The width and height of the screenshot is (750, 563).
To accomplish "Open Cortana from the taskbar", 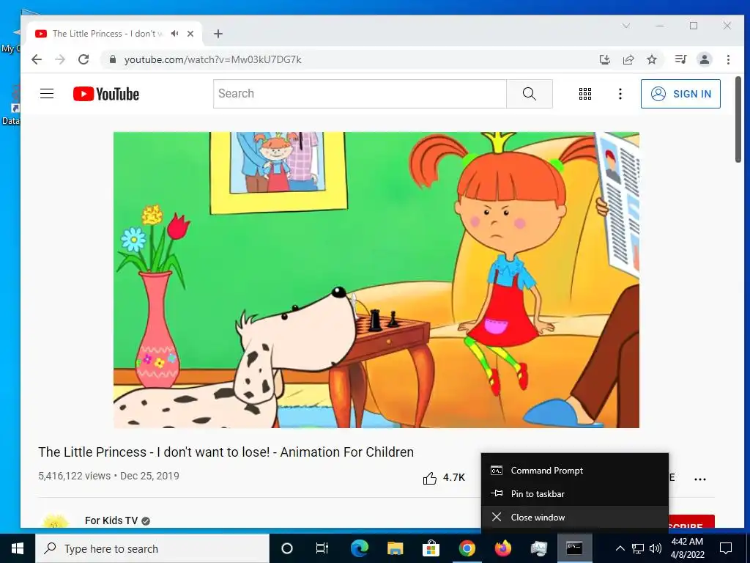I will tap(287, 548).
